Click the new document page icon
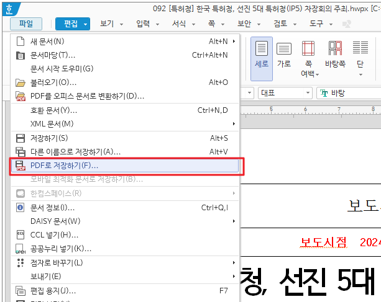 pos(21,42)
